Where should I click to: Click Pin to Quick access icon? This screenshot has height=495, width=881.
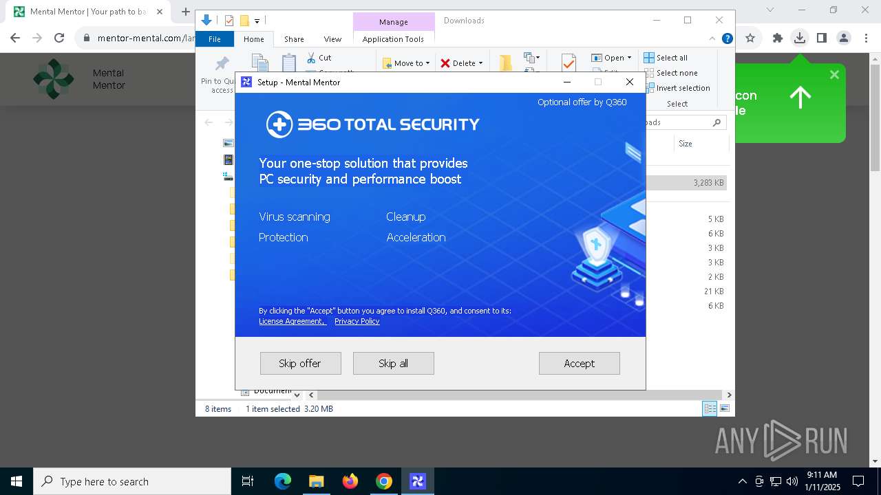click(x=222, y=65)
